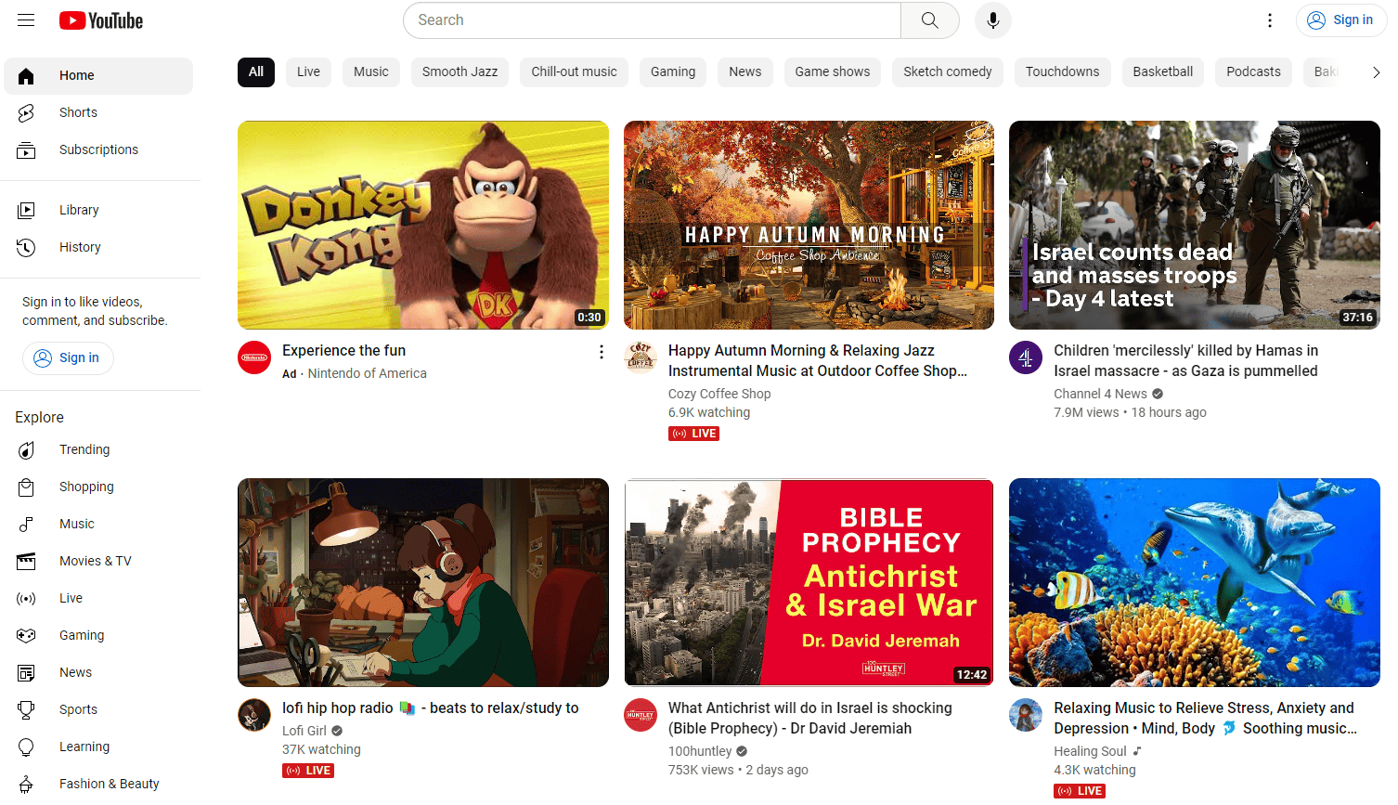Open Gaming under Explore

coord(98,635)
